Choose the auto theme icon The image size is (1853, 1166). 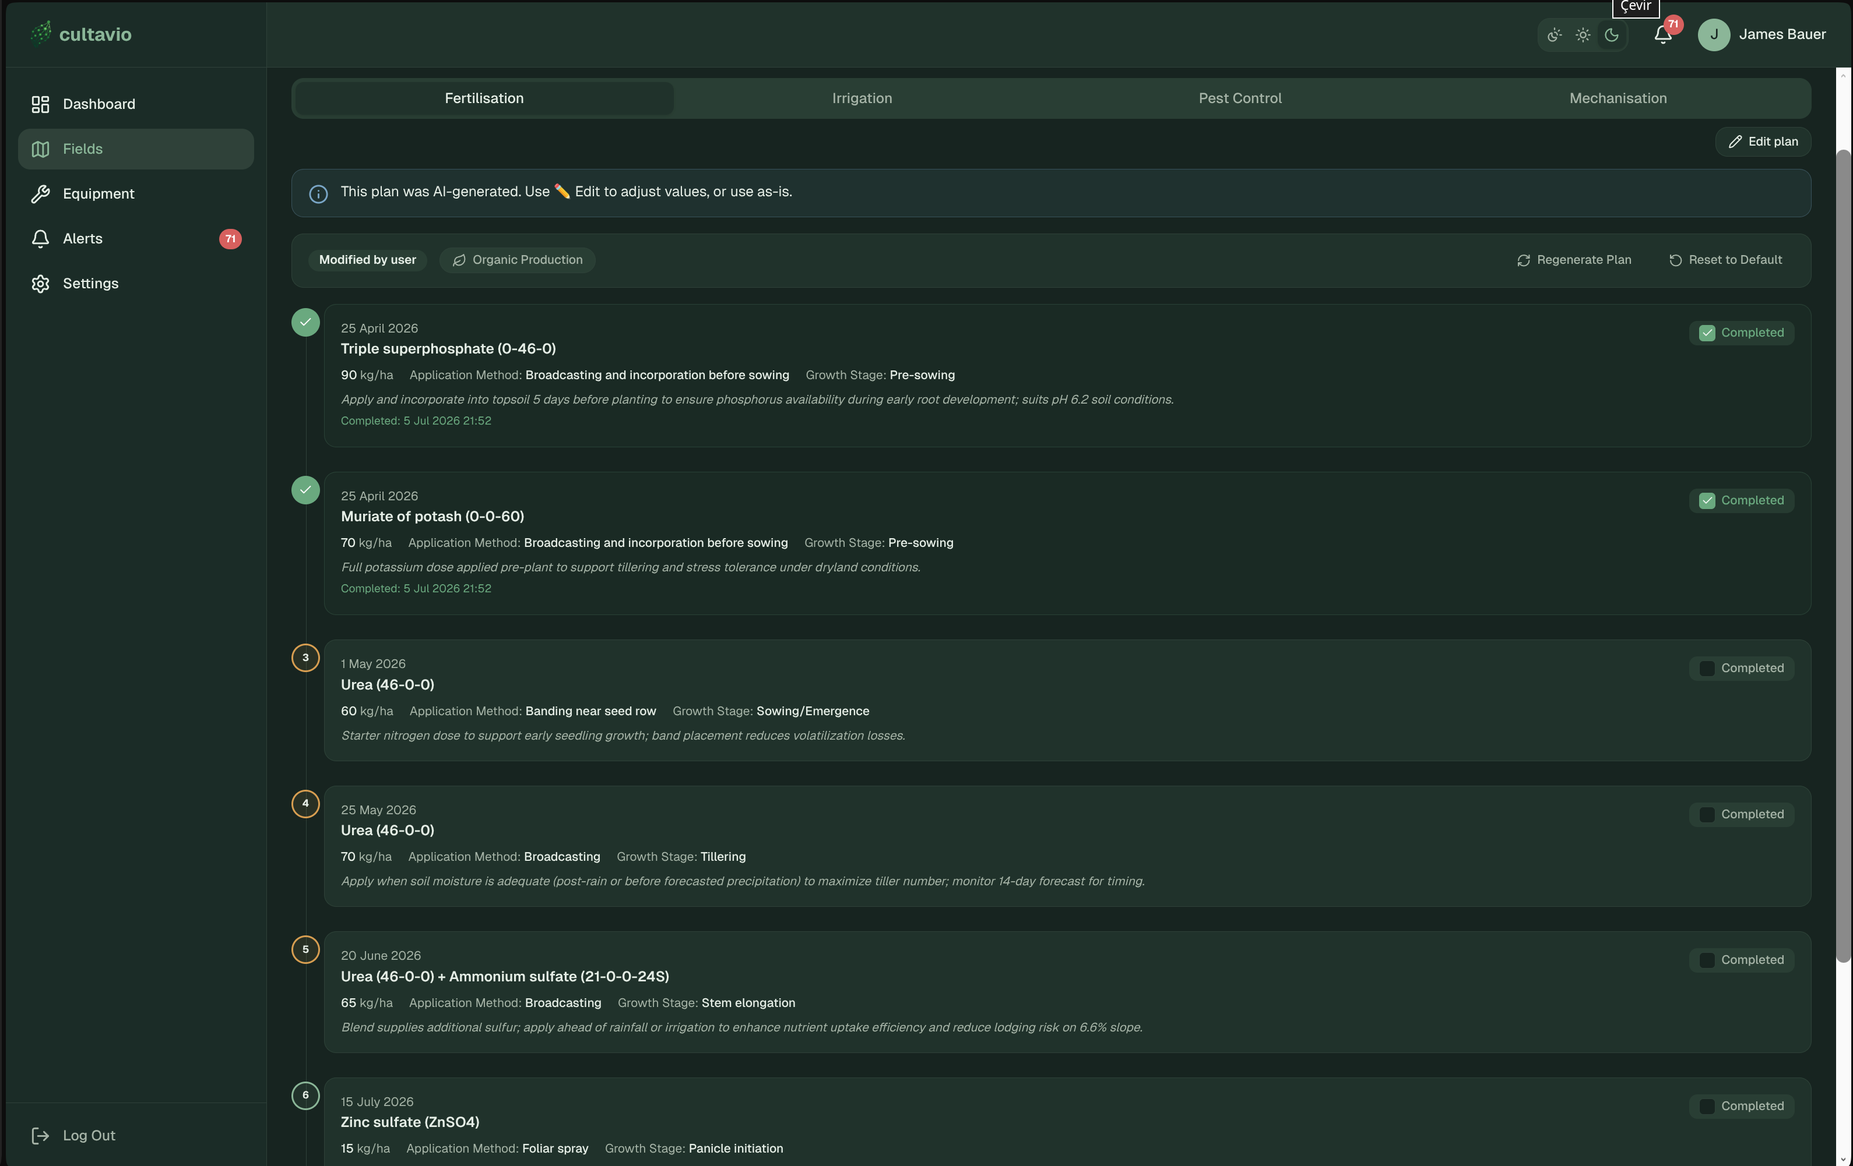[1553, 34]
